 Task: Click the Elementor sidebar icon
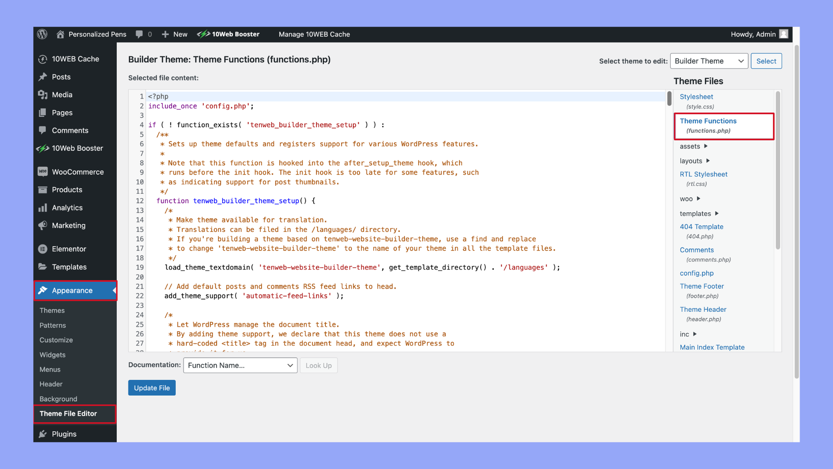point(43,249)
